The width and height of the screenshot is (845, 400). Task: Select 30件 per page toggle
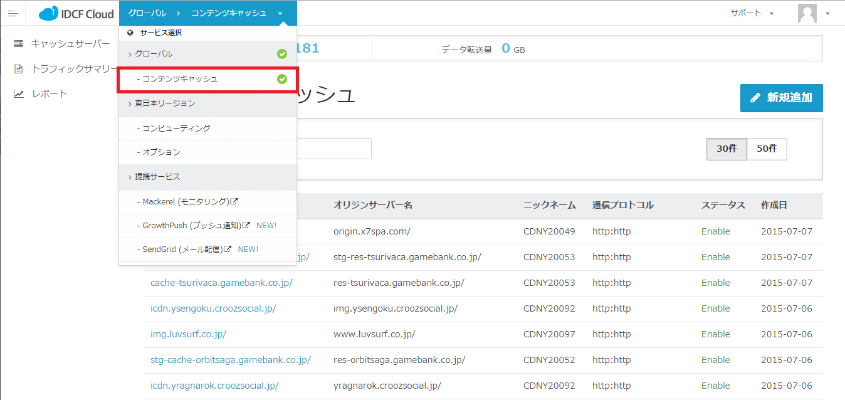coord(727,149)
